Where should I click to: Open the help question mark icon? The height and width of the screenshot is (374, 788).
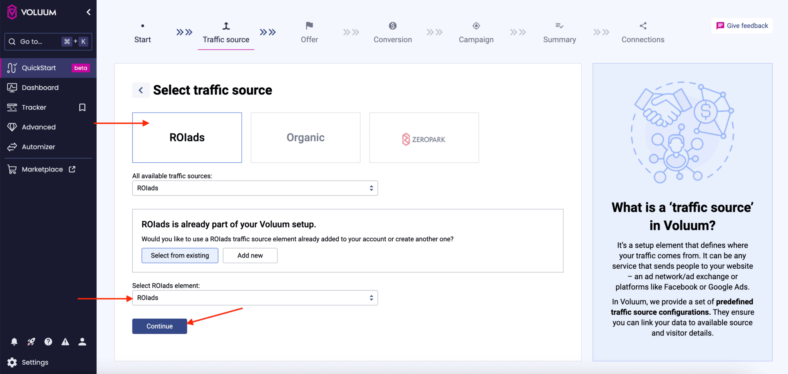tap(48, 341)
